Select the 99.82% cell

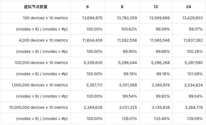coord(162,96)
